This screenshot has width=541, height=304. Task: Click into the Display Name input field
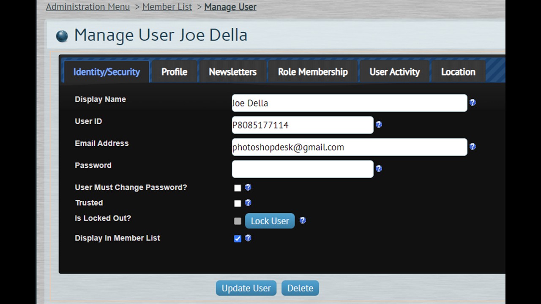[350, 103]
